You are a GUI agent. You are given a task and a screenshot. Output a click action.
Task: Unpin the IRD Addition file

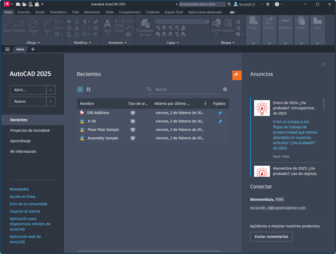tap(220, 113)
